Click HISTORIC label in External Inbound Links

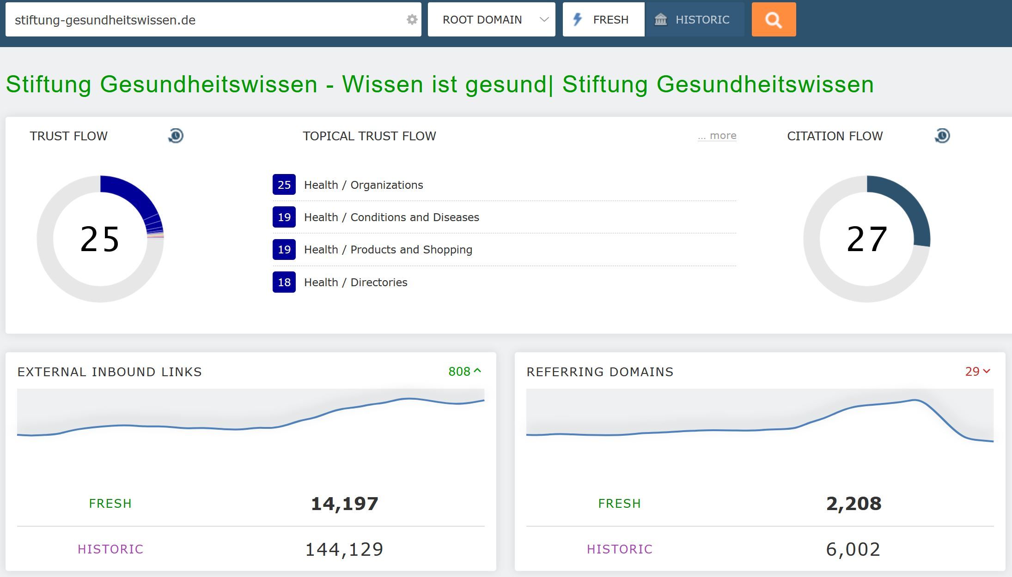coord(110,549)
